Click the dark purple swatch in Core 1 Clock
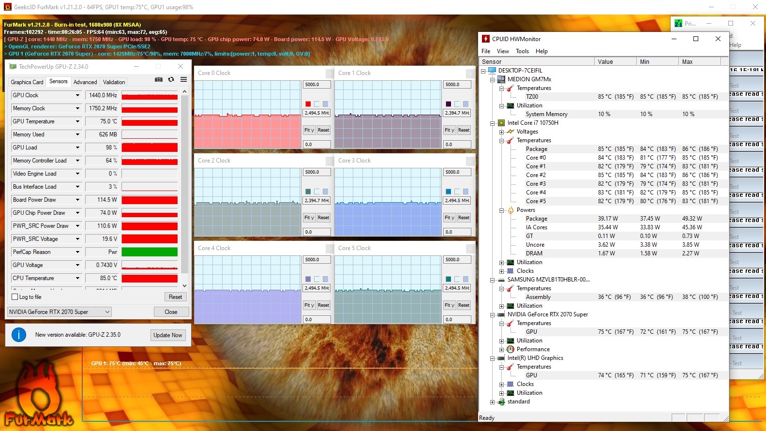This screenshot has width=766, height=431. pyautogui.click(x=449, y=104)
